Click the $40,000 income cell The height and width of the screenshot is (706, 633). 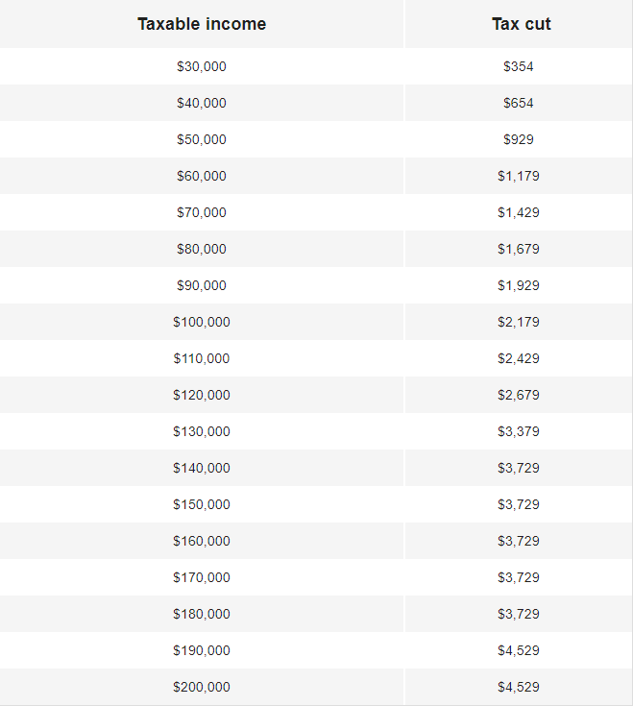pos(202,103)
